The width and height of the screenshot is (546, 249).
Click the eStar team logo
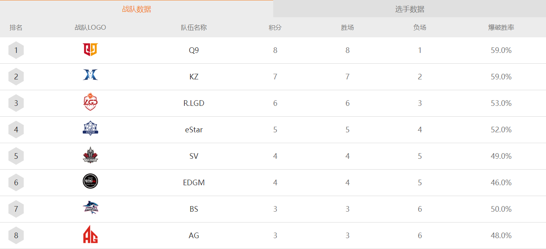90,128
